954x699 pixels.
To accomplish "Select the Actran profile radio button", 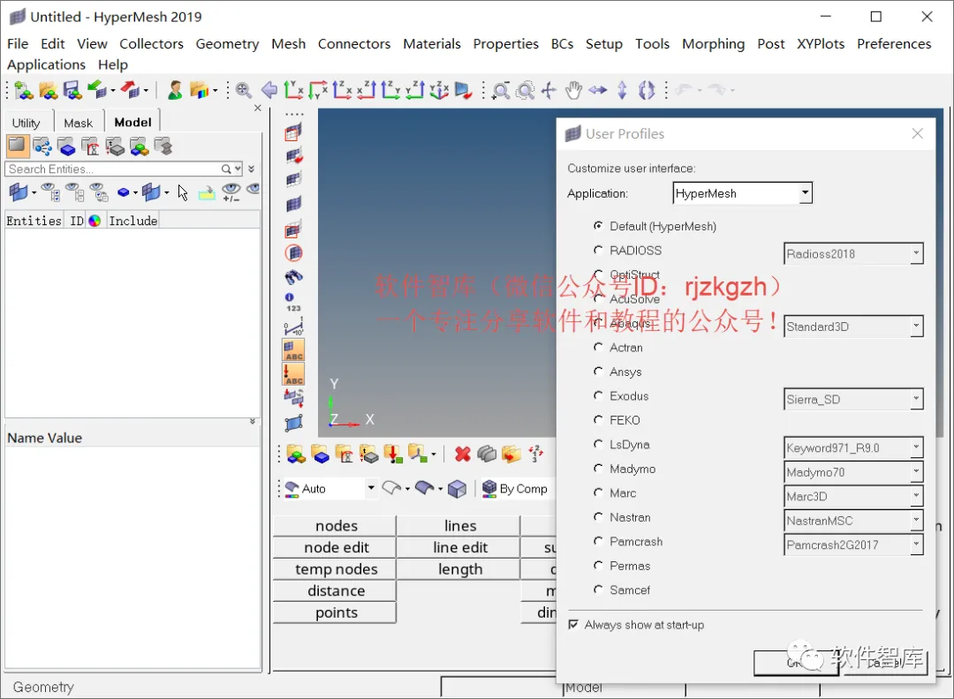I will pos(598,347).
